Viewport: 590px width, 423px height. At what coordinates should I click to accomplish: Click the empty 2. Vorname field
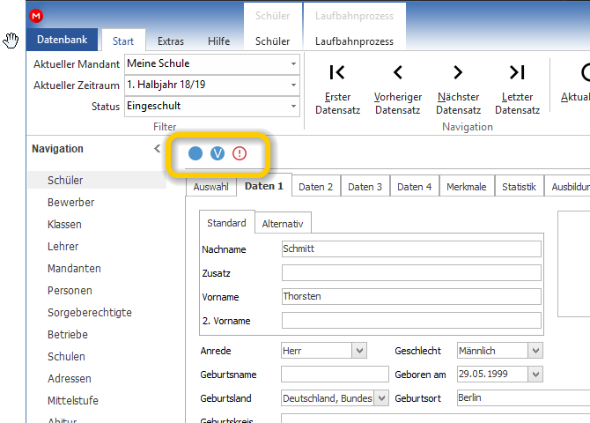[411, 320]
